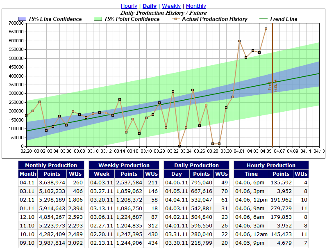Click weekly points value 1,224,687
The image size is (327, 248).
(x=129, y=217)
